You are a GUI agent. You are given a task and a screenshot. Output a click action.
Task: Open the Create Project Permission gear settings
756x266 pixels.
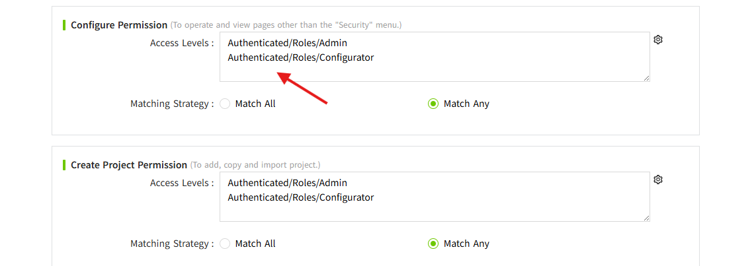coord(658,180)
